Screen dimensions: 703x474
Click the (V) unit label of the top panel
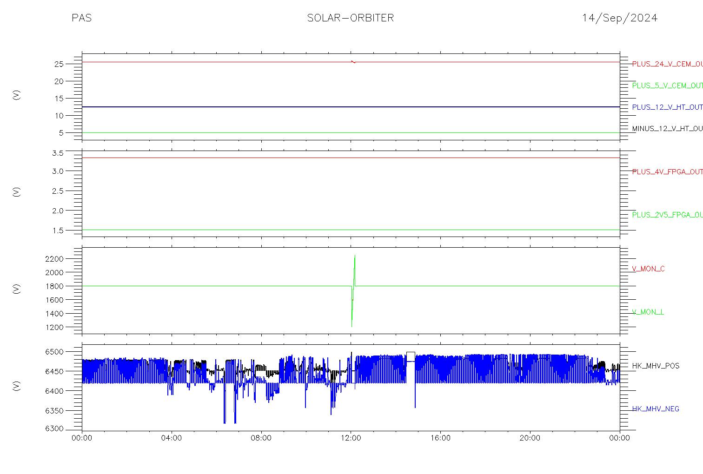tap(17, 95)
